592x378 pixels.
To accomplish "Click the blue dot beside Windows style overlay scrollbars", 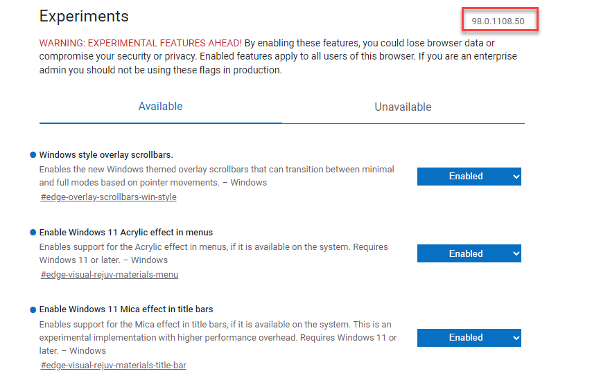I will 33,154.
